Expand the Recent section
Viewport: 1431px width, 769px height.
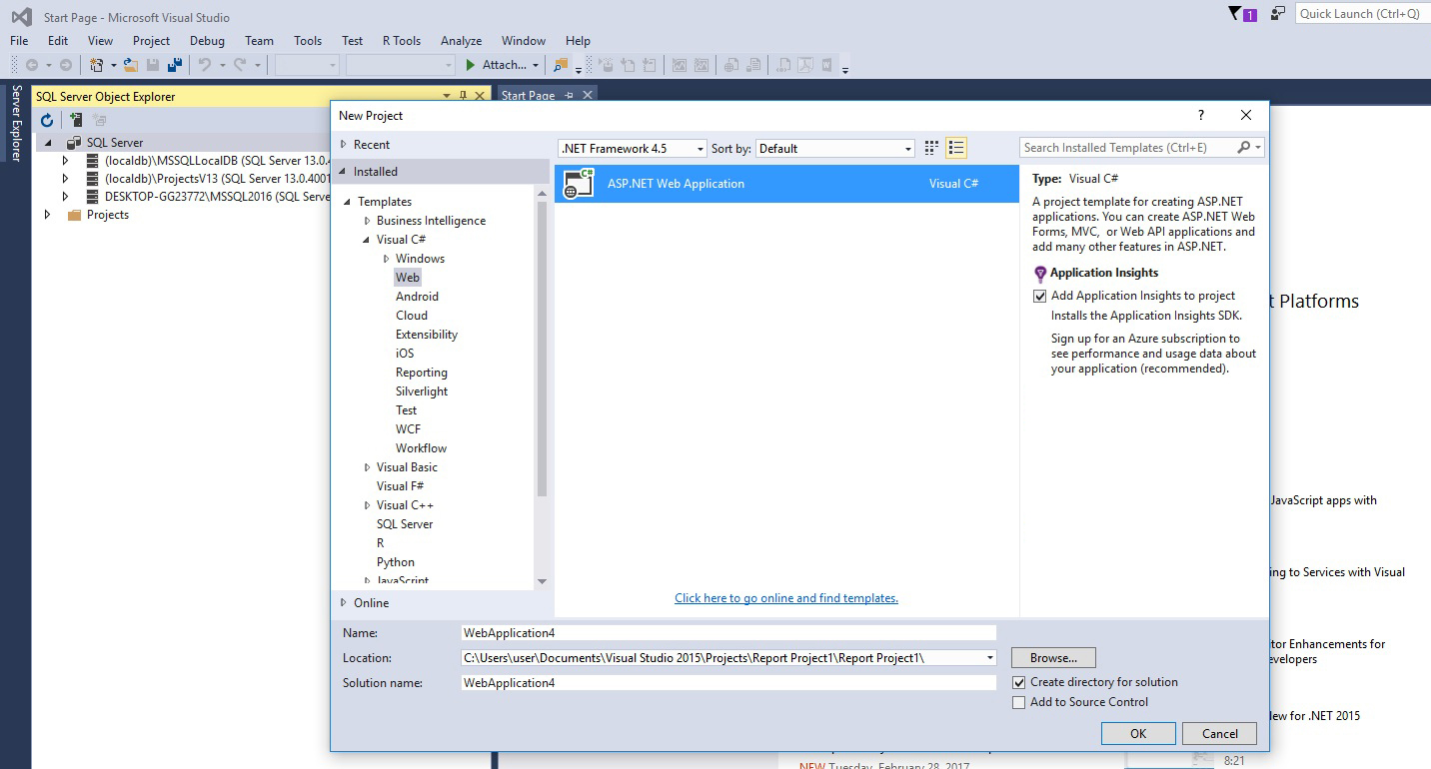(344, 145)
